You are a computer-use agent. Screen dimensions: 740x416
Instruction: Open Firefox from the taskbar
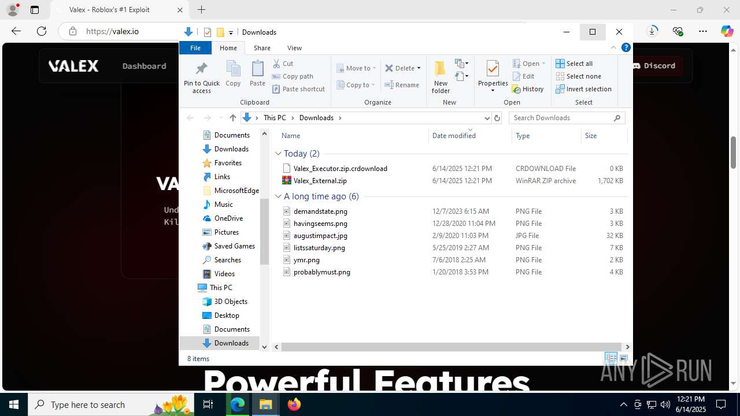294,404
